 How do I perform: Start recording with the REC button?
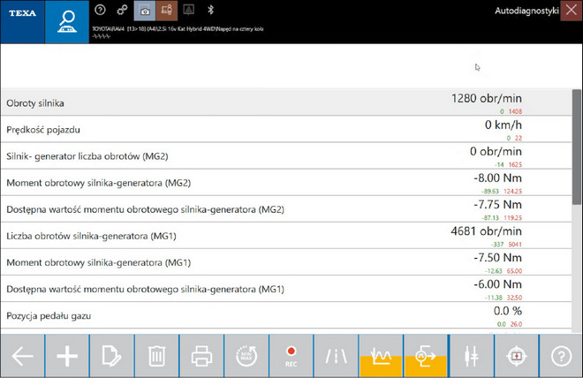pos(291,356)
